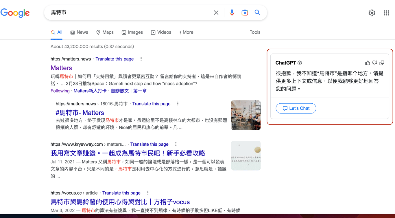Open ChatGPT extension settings gear
Screen dimensions: 395x218
click(300, 63)
